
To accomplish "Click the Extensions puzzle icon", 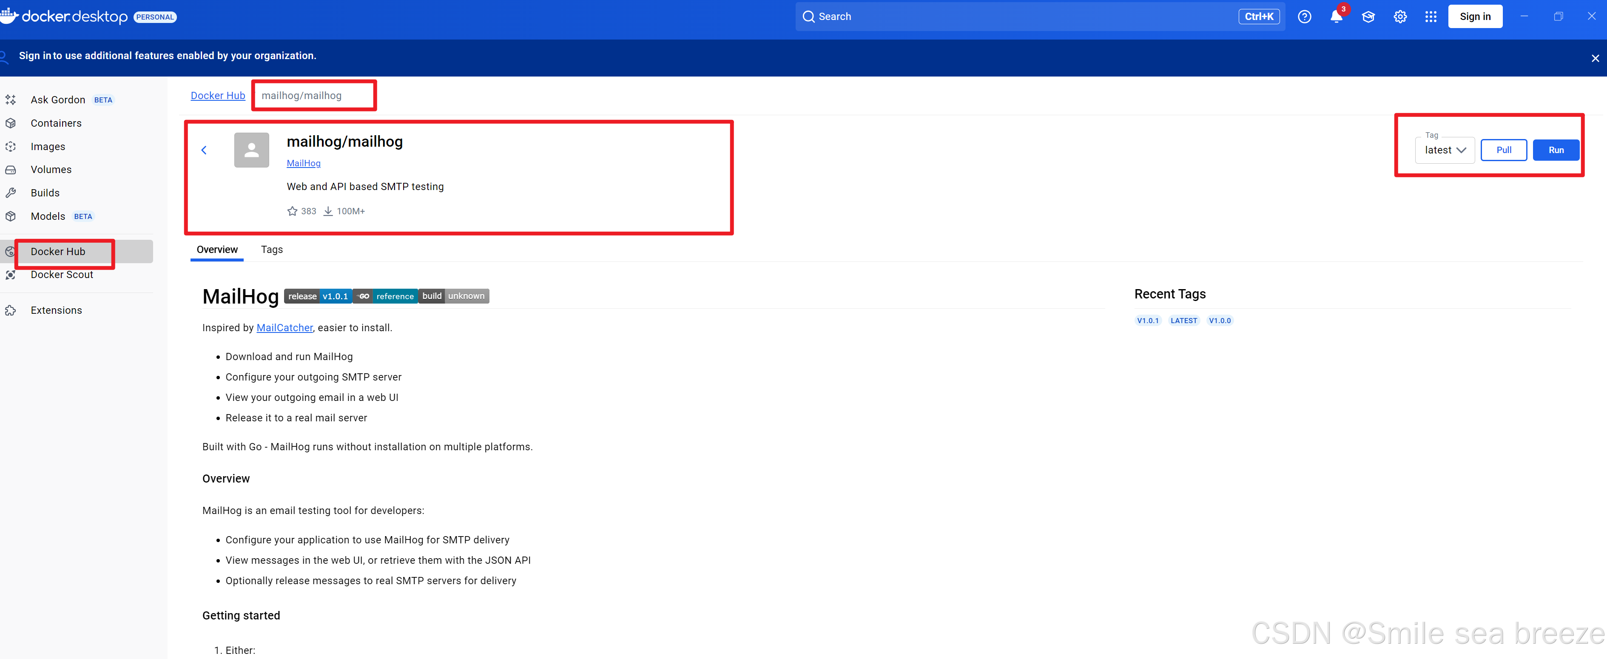I will point(11,310).
